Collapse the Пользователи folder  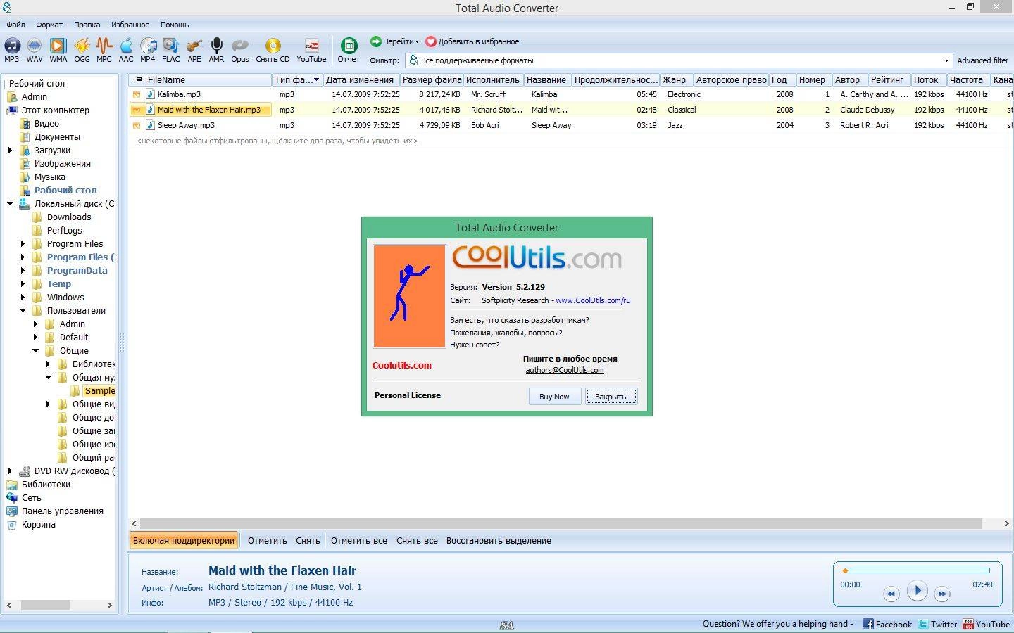tap(23, 311)
